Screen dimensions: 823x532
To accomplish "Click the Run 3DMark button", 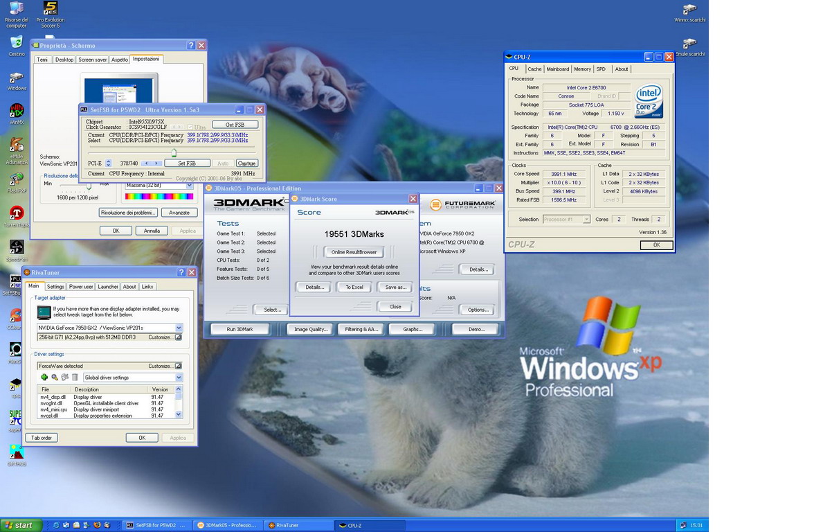I will point(240,329).
